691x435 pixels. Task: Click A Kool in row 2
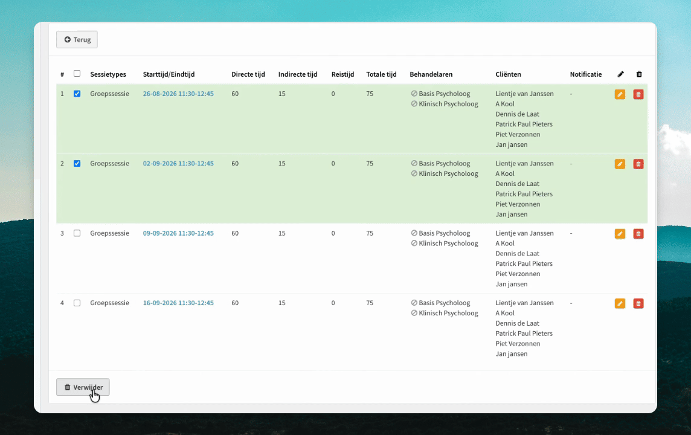505,173
